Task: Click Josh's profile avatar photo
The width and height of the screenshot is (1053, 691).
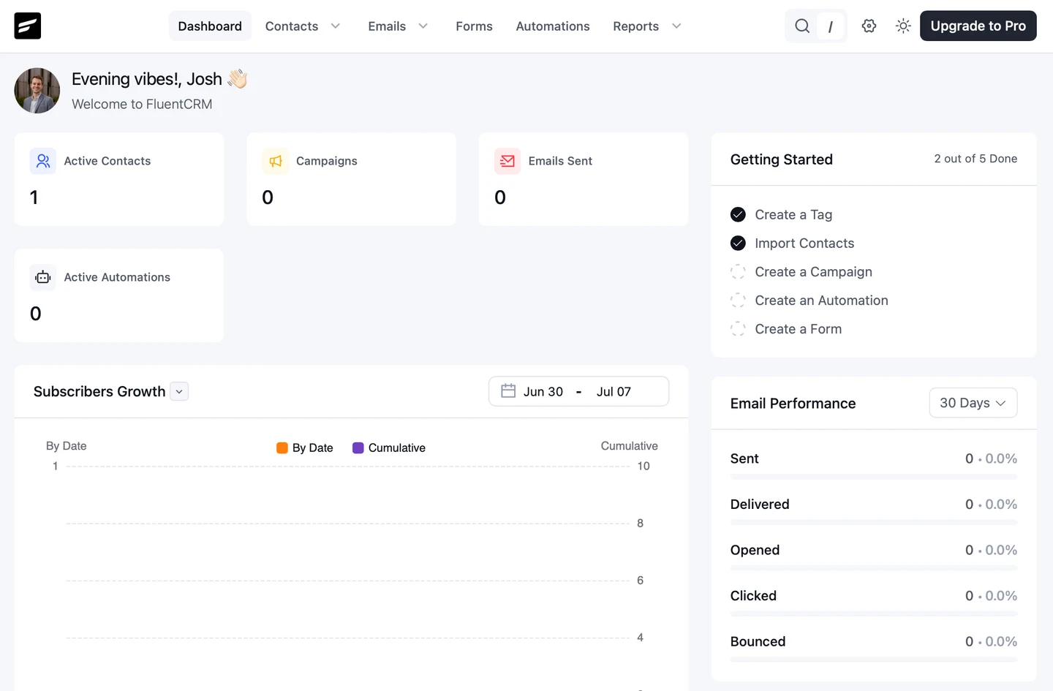Action: click(x=37, y=91)
